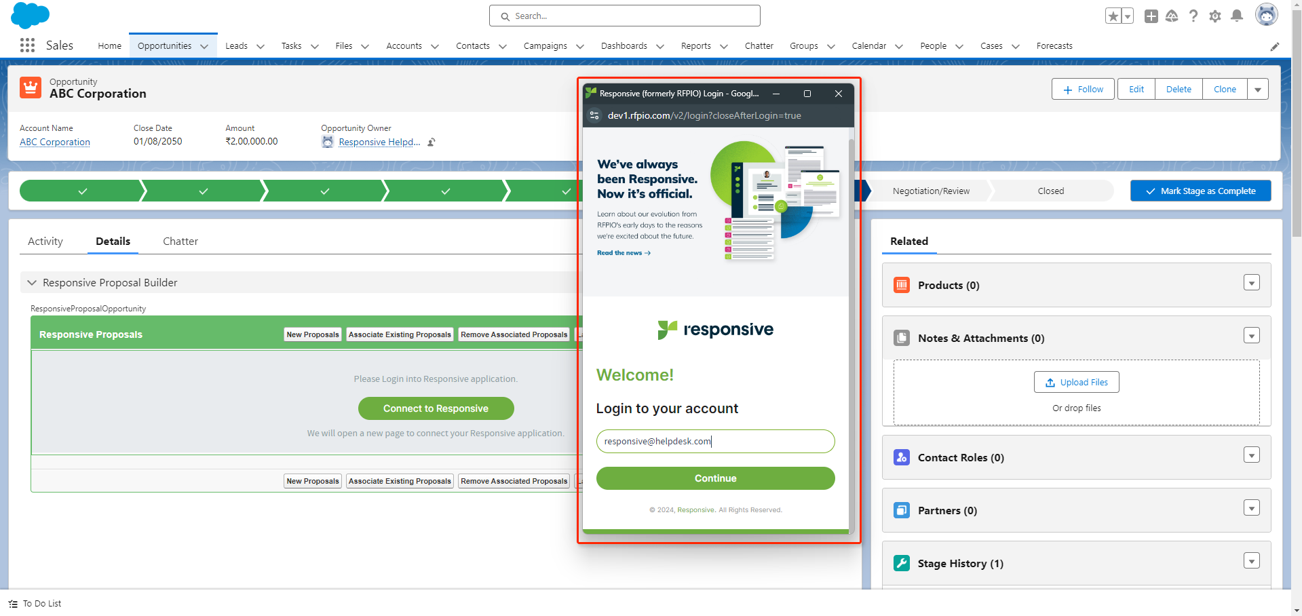Collapse the Responsive Proposal Builder section
The height and width of the screenshot is (616, 1302).
pyautogui.click(x=32, y=283)
